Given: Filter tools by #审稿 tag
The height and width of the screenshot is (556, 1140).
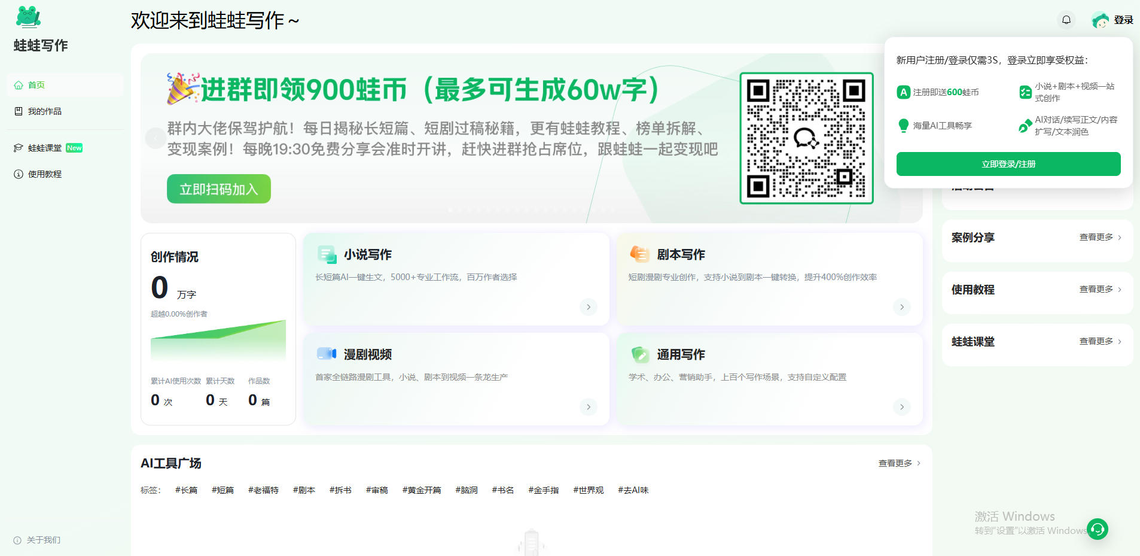Looking at the screenshot, I should coord(377,490).
